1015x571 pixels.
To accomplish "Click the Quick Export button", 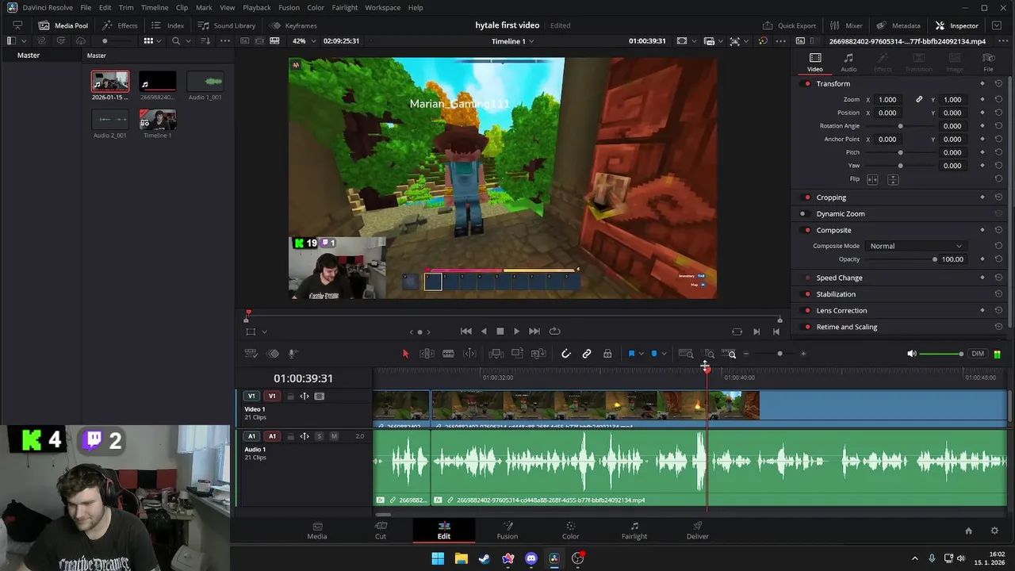I will pyautogui.click(x=789, y=25).
